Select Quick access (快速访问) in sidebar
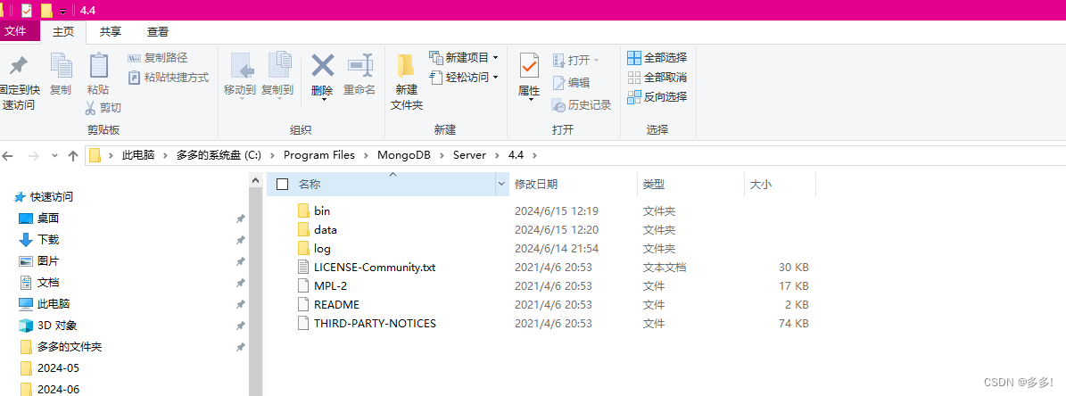The width and height of the screenshot is (1066, 396). pyautogui.click(x=44, y=197)
